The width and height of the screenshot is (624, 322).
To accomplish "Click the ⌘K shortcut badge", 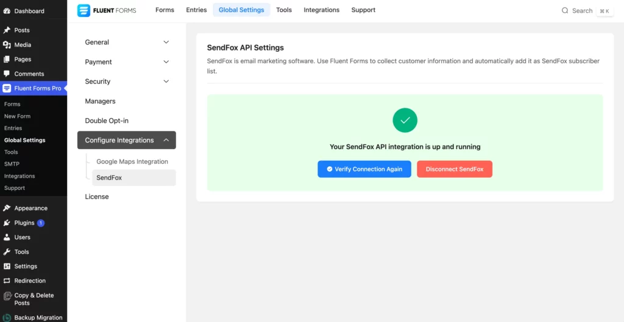I will click(x=604, y=11).
